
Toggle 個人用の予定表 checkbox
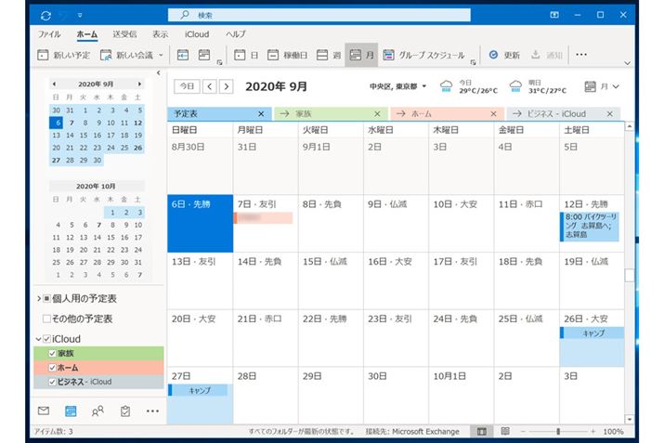(x=47, y=298)
